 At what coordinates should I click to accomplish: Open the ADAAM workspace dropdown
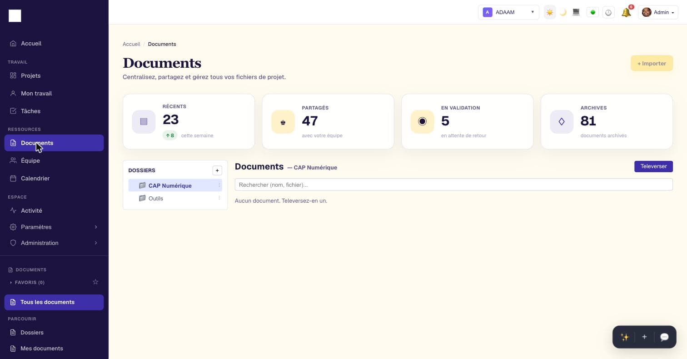(508, 12)
